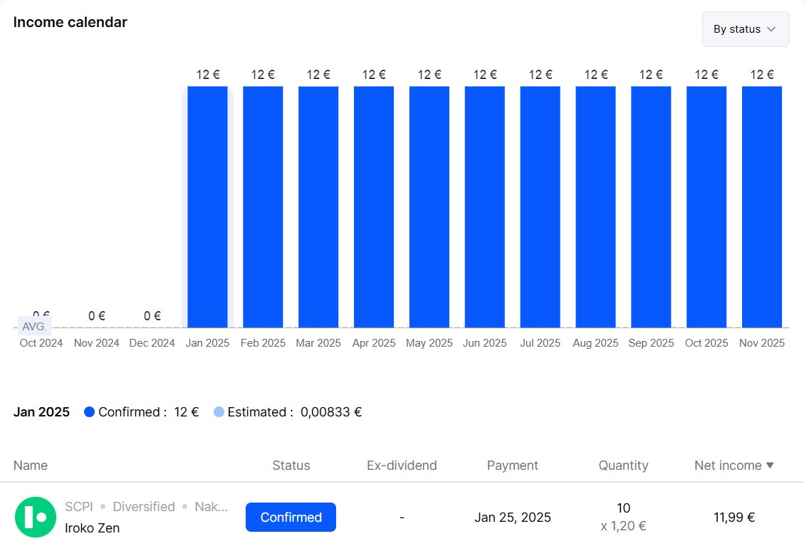Pick the Aug 2025 bar
804x546 pixels.
click(x=595, y=207)
